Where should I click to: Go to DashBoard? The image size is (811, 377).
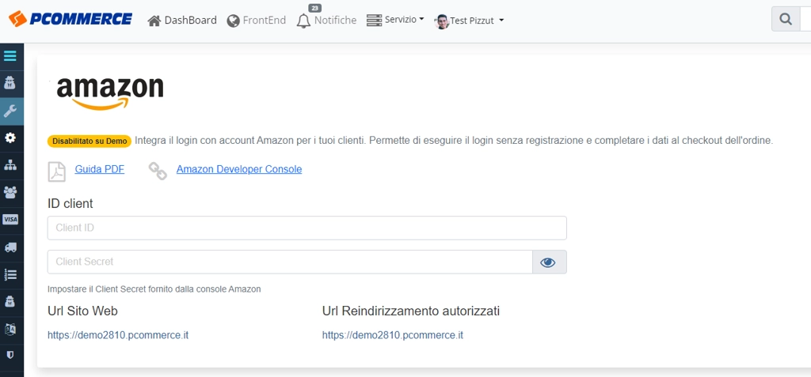coord(182,20)
